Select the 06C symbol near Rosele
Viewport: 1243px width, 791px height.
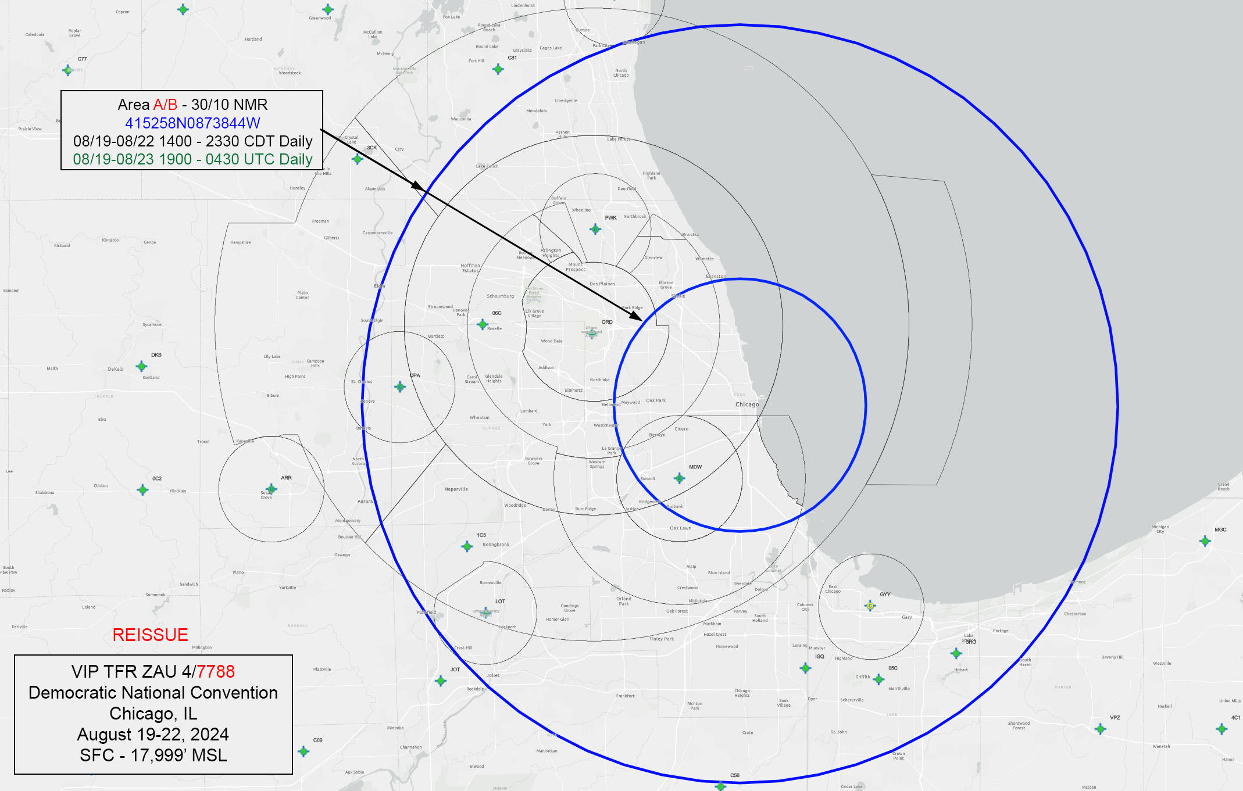pos(482,325)
